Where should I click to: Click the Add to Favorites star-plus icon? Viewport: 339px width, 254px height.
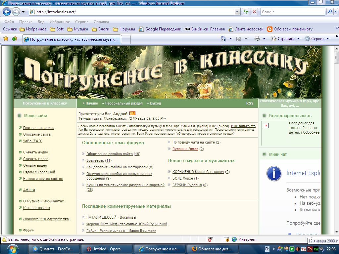point(15,39)
